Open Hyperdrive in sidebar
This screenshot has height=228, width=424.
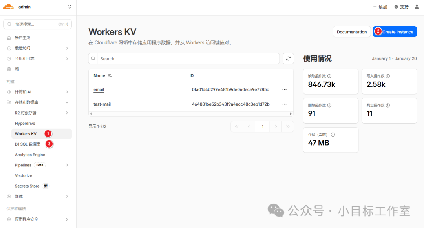[25, 124]
